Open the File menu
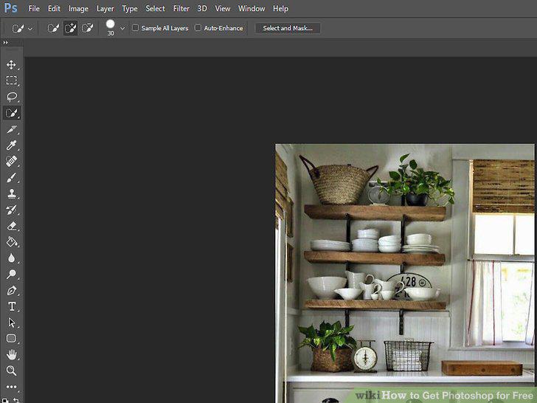Viewport: 537px width, 403px height. tap(34, 9)
